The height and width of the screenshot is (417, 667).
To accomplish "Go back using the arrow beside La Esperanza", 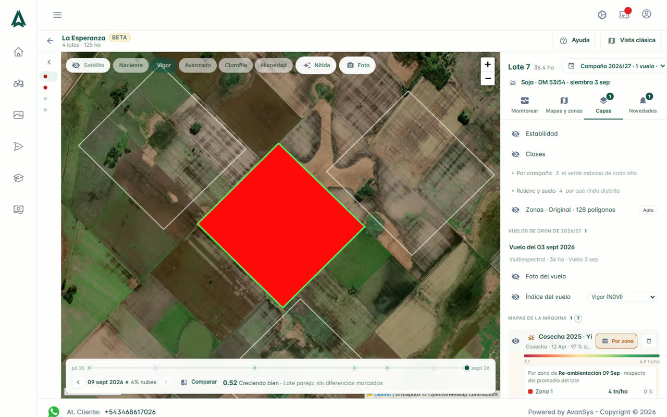I will click(x=50, y=41).
